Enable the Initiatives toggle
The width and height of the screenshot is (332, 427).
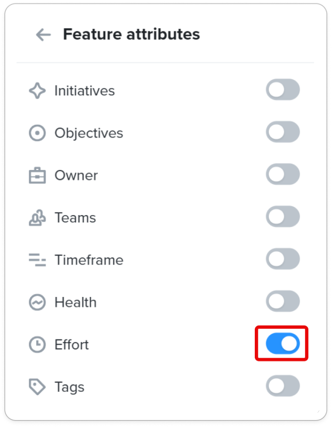[283, 89]
